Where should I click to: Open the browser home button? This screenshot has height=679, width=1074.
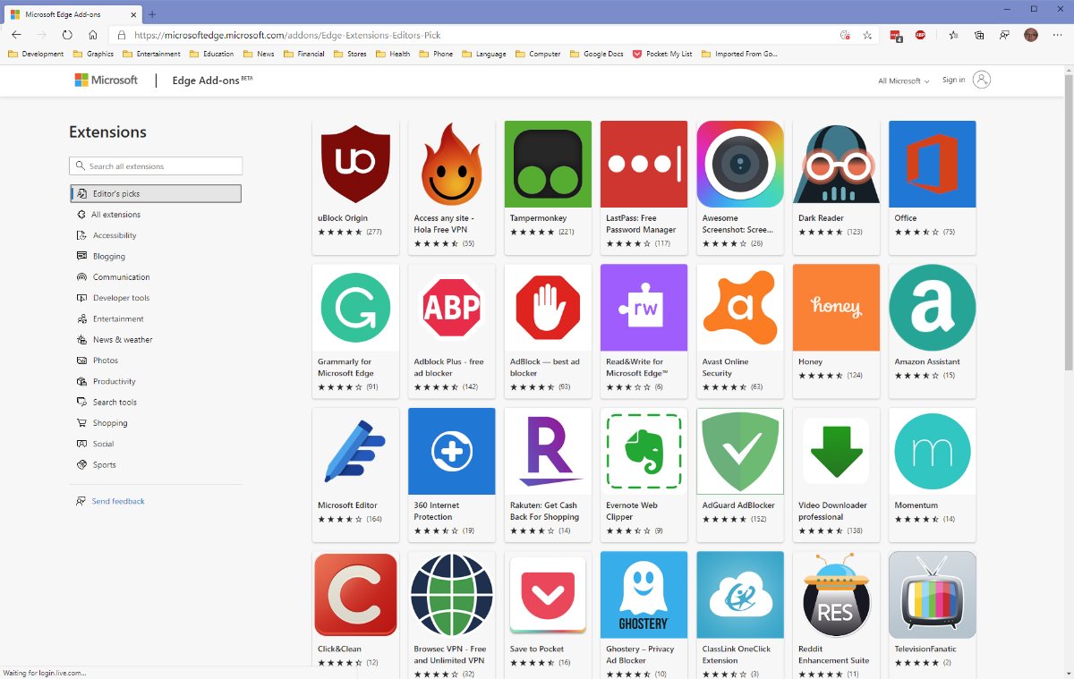pyautogui.click(x=93, y=35)
